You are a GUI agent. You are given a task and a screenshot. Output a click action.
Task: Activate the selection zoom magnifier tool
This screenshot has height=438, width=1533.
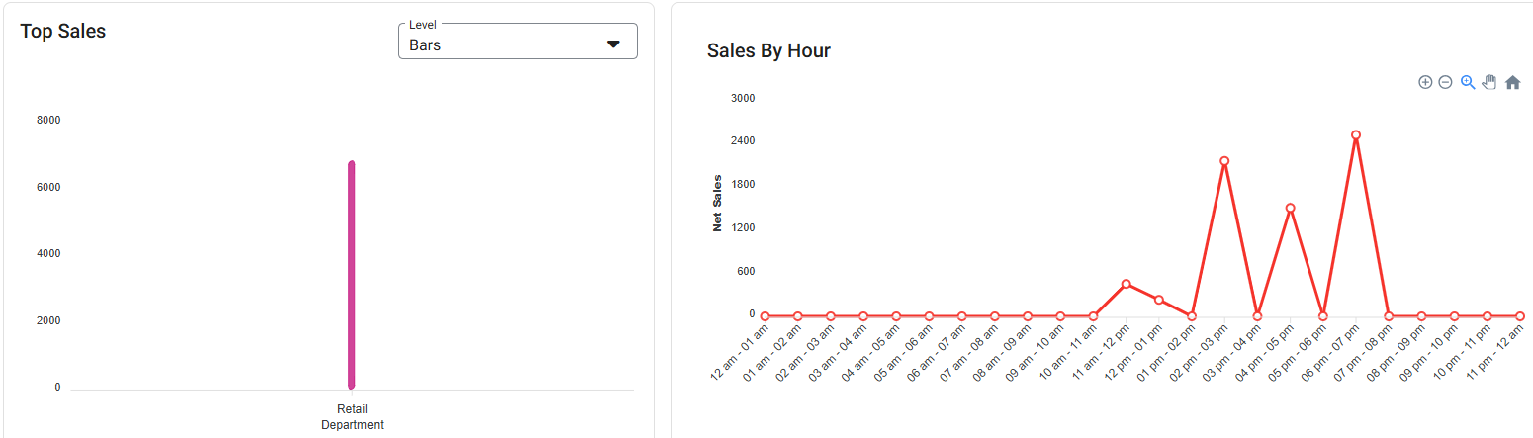point(1468,82)
